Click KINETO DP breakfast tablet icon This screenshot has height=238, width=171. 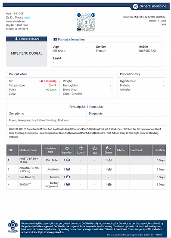coord(68,160)
